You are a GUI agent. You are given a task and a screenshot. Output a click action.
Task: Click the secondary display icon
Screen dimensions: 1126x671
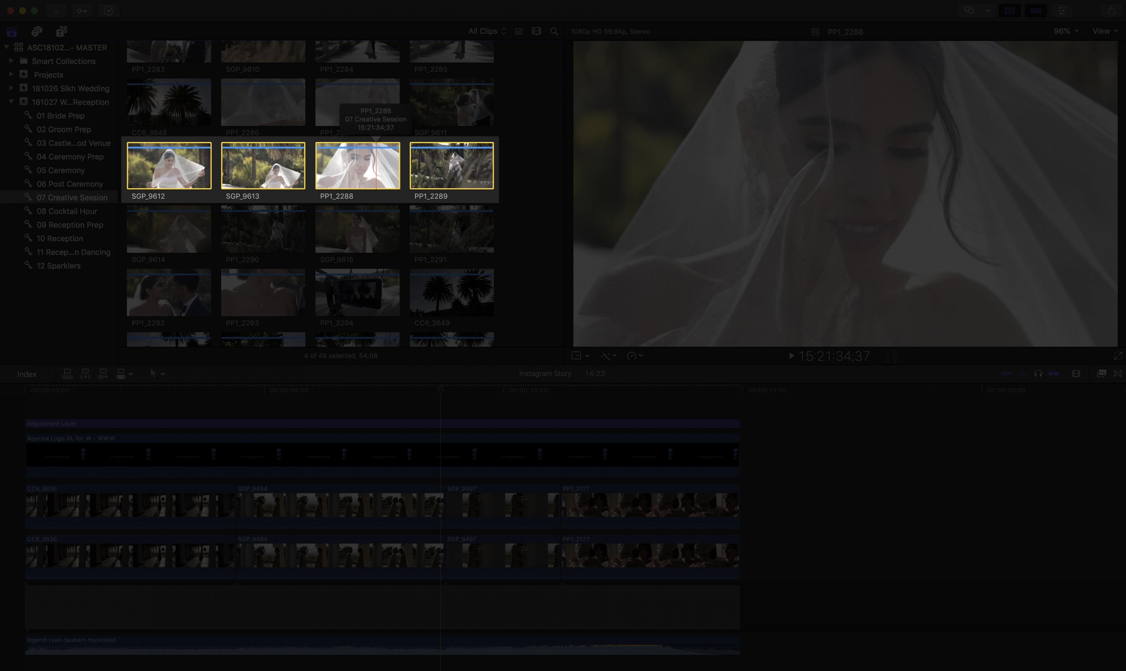tap(969, 10)
